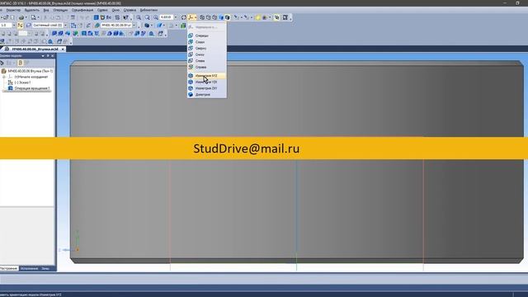This screenshot has width=528, height=297.
Task: Click the print preview icon
Action: (x=33, y=17)
